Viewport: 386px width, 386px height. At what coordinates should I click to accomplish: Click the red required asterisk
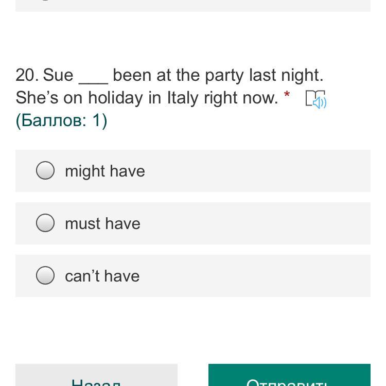pos(287,96)
